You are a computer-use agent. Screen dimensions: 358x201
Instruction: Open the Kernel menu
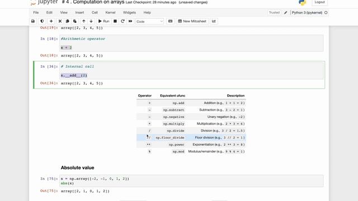coord(110,12)
